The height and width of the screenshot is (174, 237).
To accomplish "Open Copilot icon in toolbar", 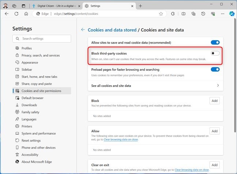I will coord(232,14).
